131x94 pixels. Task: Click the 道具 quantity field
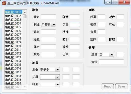click(120, 54)
